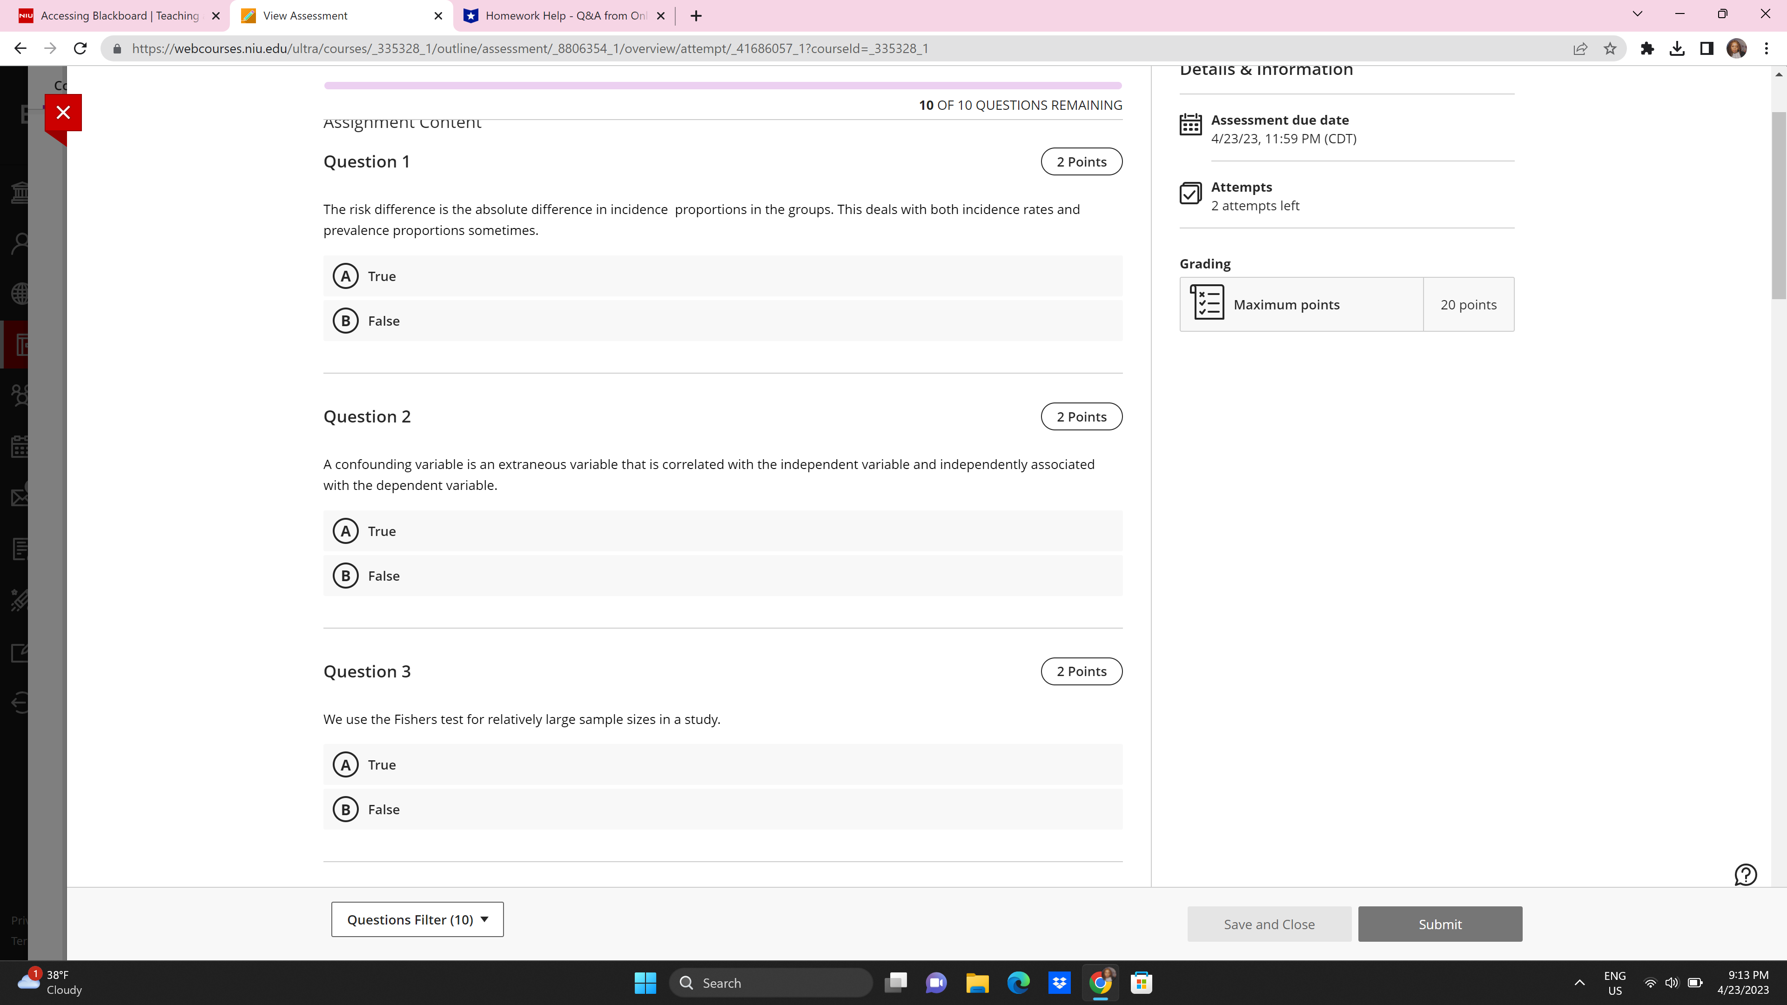Open the Questions Filter (10) dropdown
The width and height of the screenshot is (1787, 1005).
417,919
